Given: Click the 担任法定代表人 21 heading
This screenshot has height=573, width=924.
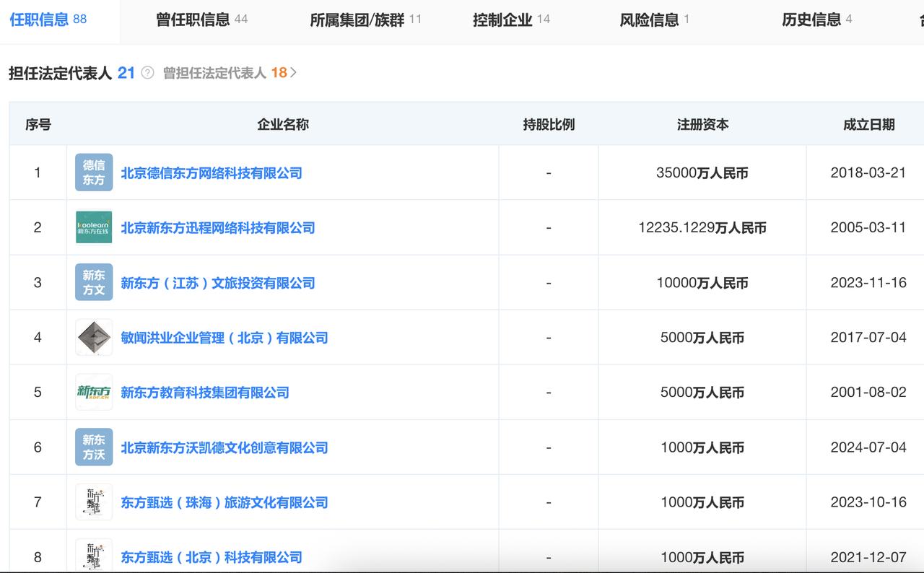Looking at the screenshot, I should (x=71, y=73).
